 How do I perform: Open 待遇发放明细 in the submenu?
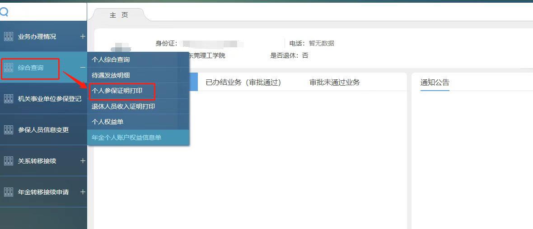pos(111,75)
